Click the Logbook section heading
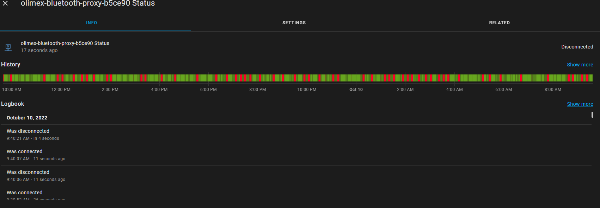Viewport: 600px width, 208px height. 13,104
